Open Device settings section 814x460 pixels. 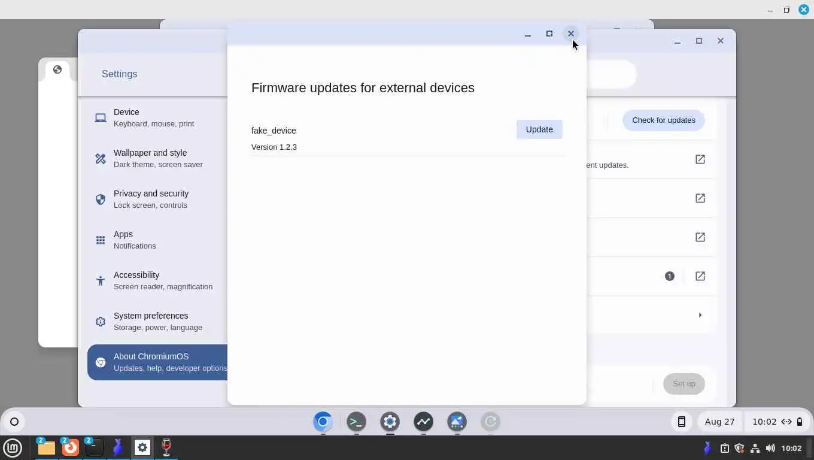pos(157,117)
